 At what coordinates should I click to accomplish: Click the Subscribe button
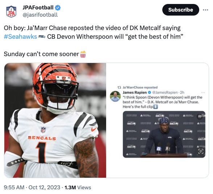click(x=180, y=10)
